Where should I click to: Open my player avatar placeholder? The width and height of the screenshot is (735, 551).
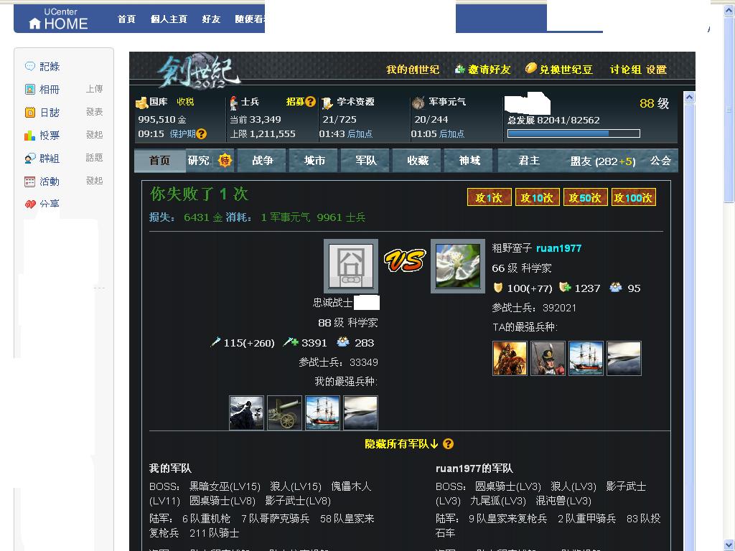click(351, 266)
